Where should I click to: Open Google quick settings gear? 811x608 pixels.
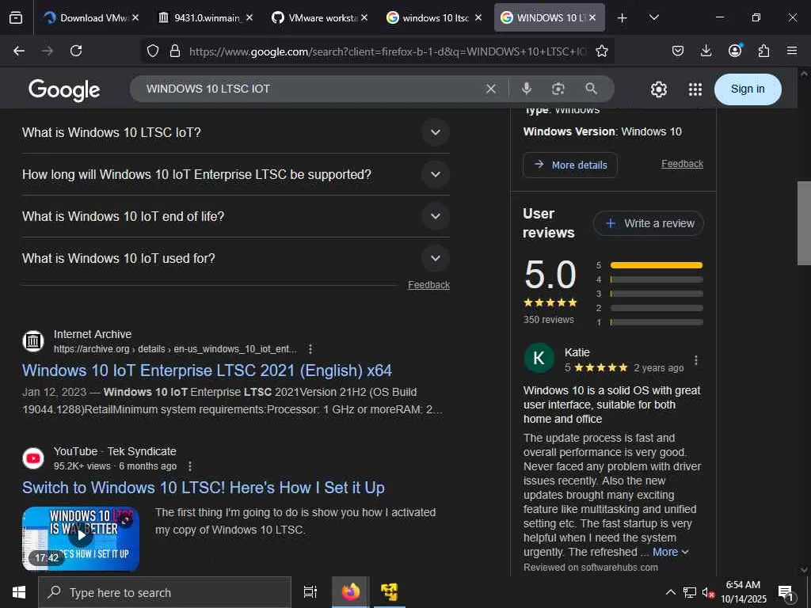(x=658, y=89)
